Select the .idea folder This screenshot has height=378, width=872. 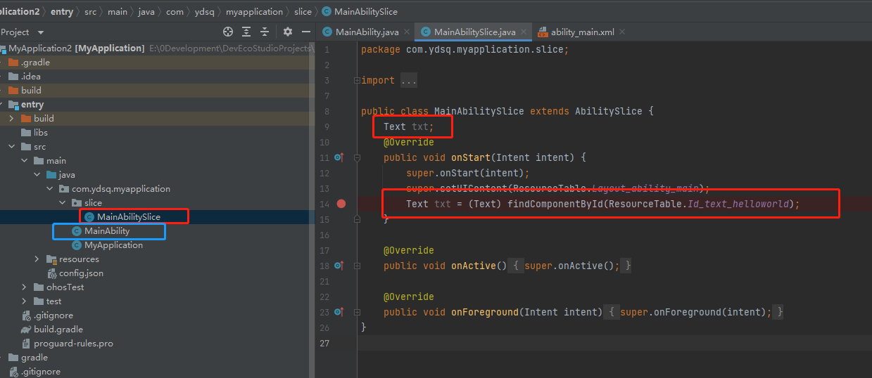(31, 77)
